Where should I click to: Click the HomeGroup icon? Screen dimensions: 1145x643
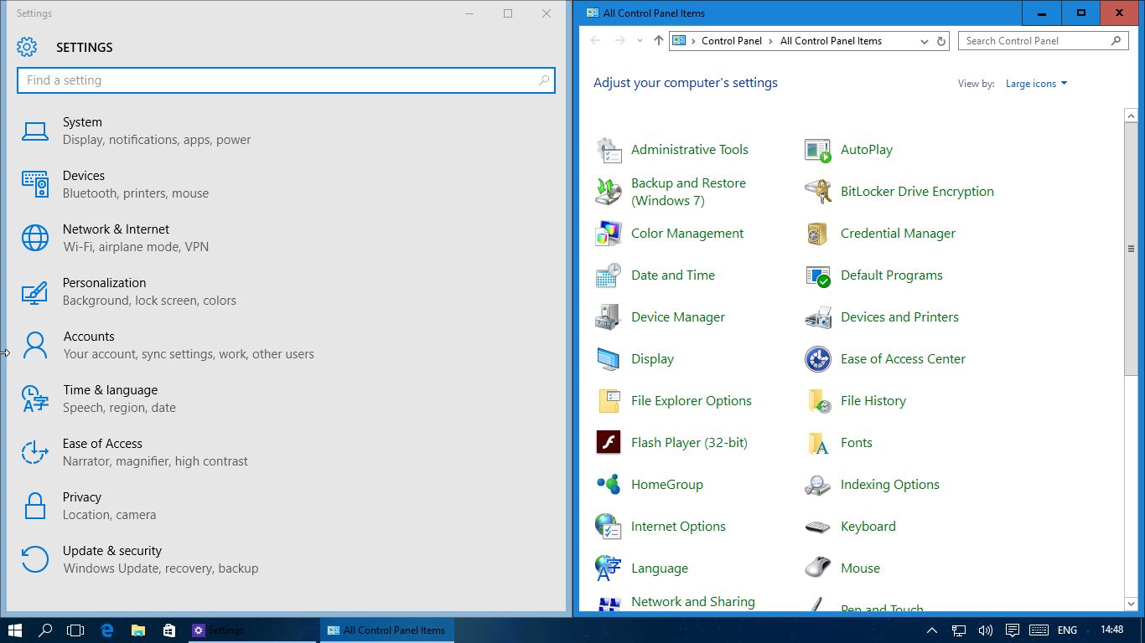[x=609, y=485]
